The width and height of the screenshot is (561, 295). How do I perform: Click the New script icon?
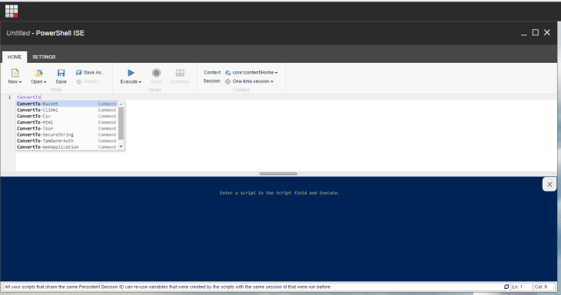(15, 73)
